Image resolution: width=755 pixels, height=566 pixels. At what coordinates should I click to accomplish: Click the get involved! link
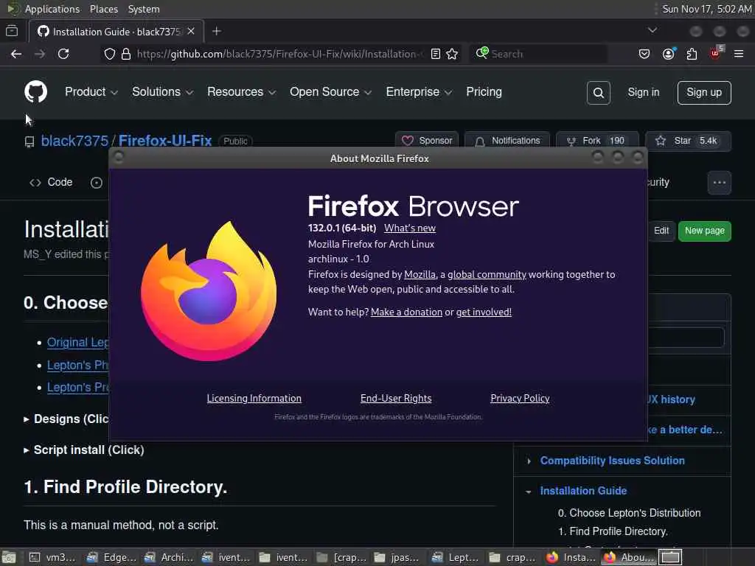pos(484,312)
